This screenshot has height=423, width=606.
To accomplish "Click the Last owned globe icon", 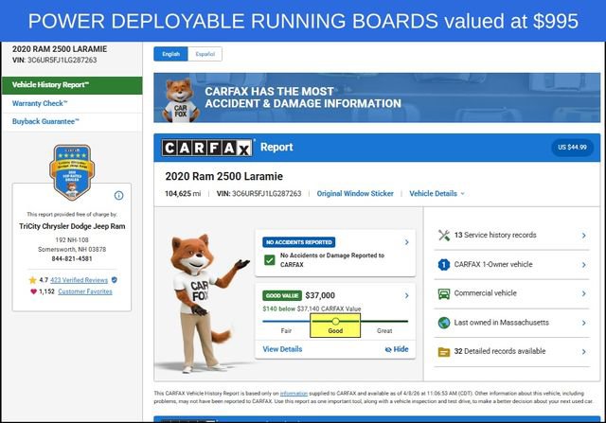I will (x=443, y=323).
